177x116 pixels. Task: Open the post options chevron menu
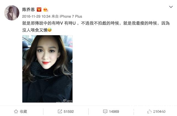(x=171, y=7)
